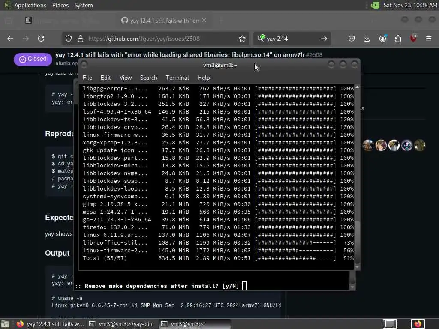The width and height of the screenshot is (439, 329).
Task: Click the terminal window title vm3@vm3:~
Action: click(220, 65)
